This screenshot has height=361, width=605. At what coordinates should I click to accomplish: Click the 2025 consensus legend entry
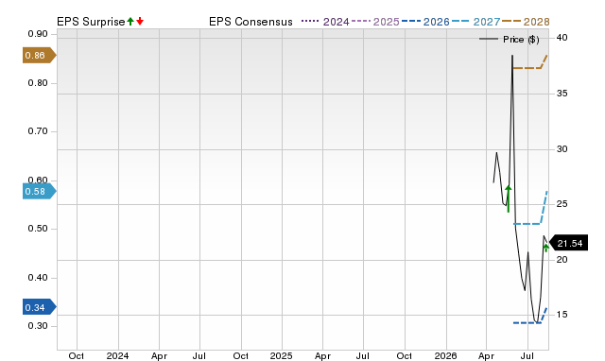point(375,22)
